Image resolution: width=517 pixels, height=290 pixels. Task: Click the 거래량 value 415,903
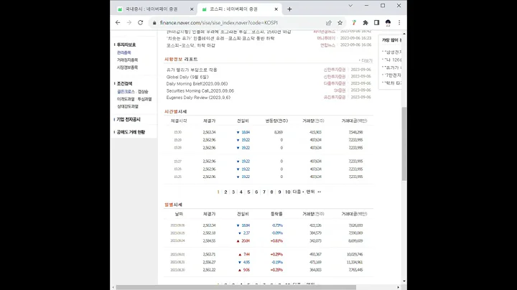click(315, 132)
